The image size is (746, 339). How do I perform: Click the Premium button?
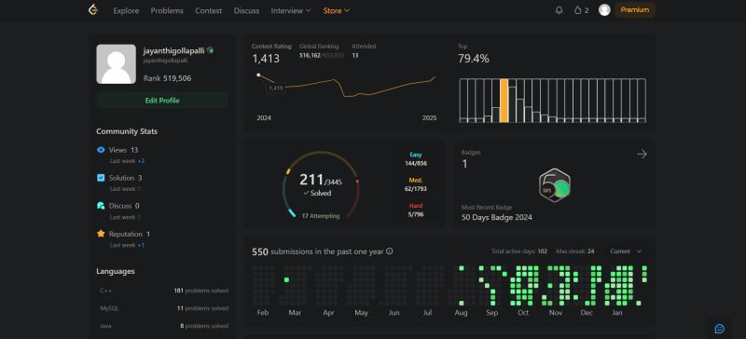tap(635, 10)
